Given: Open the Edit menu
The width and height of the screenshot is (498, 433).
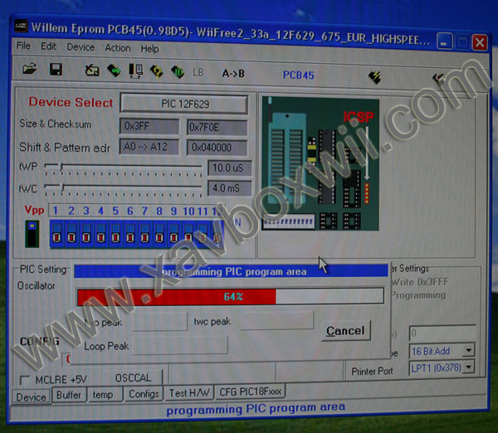Looking at the screenshot, I should point(49,46).
